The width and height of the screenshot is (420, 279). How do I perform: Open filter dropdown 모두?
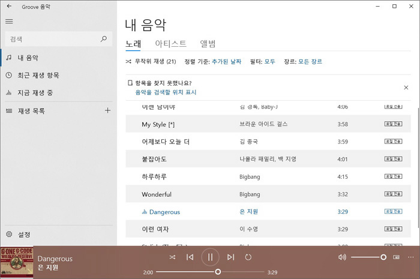tap(269, 62)
